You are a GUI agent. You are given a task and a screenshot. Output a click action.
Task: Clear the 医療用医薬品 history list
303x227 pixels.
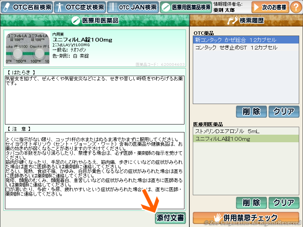pyautogui.click(x=284, y=203)
